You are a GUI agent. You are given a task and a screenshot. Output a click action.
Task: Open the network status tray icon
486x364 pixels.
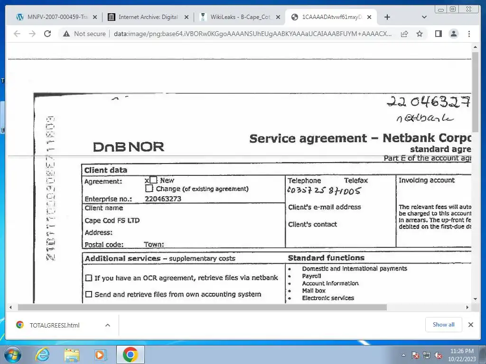tap(427, 355)
